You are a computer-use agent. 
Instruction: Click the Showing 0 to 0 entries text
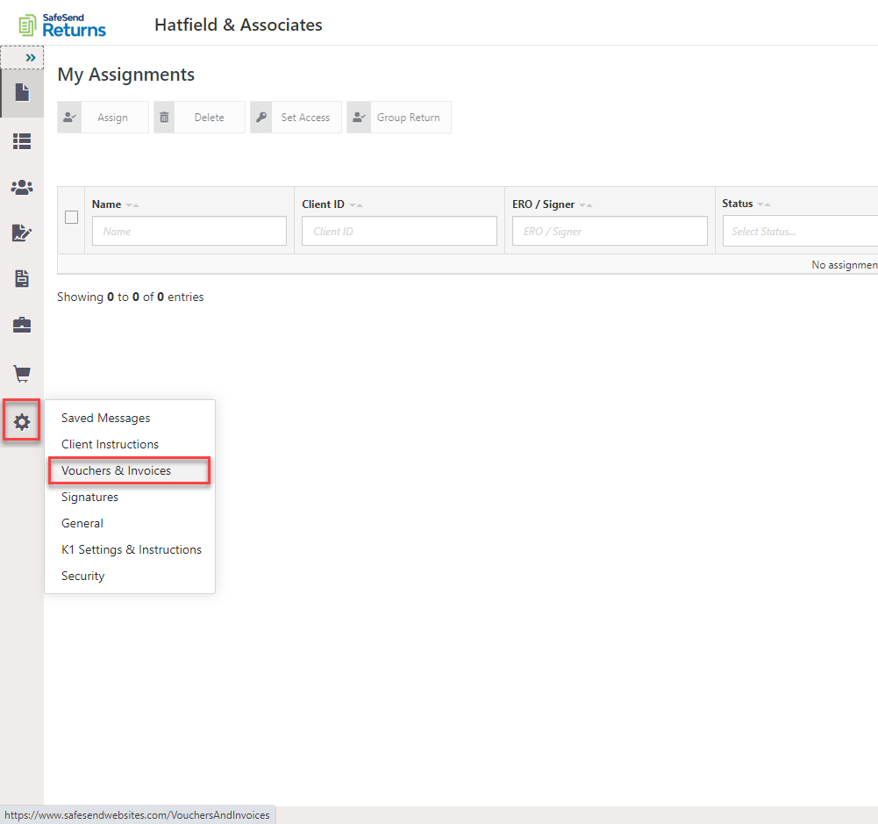click(x=131, y=297)
